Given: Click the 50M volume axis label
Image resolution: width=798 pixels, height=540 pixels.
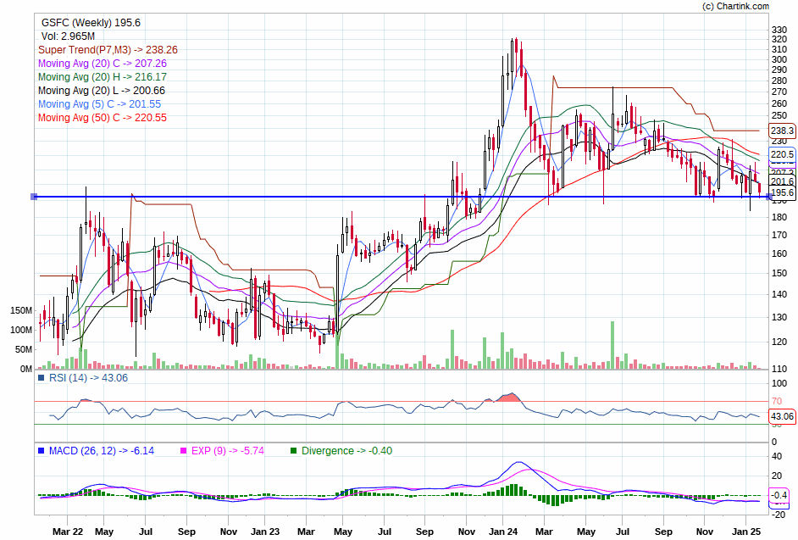Looking at the screenshot, I should tap(24, 349).
